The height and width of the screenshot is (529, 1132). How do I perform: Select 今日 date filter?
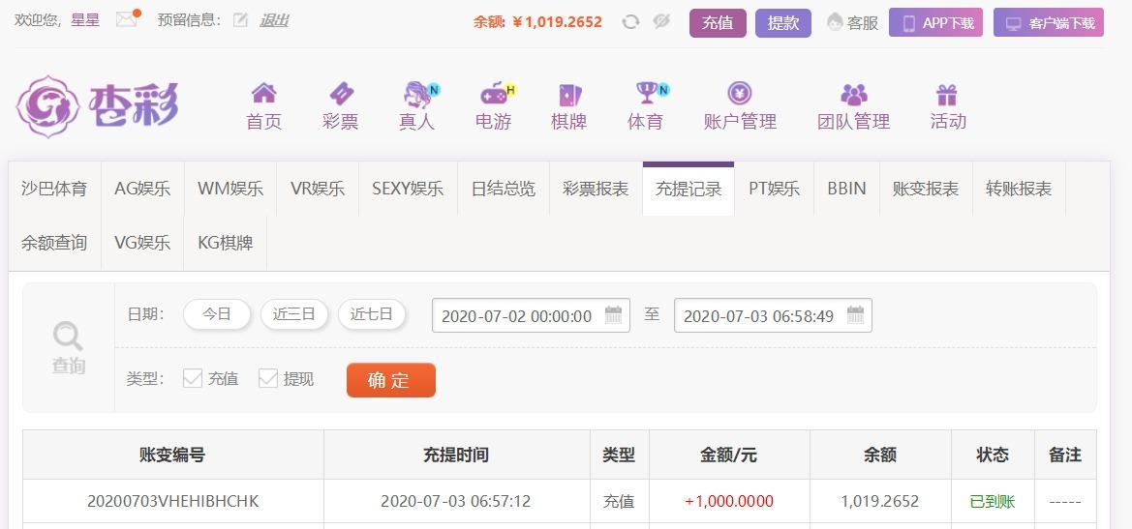(217, 314)
